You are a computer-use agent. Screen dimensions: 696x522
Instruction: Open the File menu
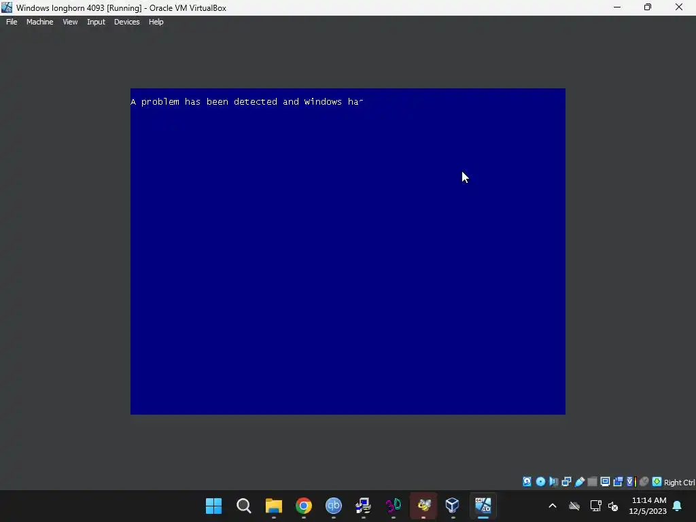coord(12,22)
